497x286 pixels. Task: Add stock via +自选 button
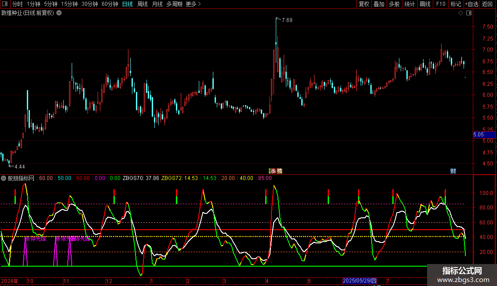click(x=471, y=4)
